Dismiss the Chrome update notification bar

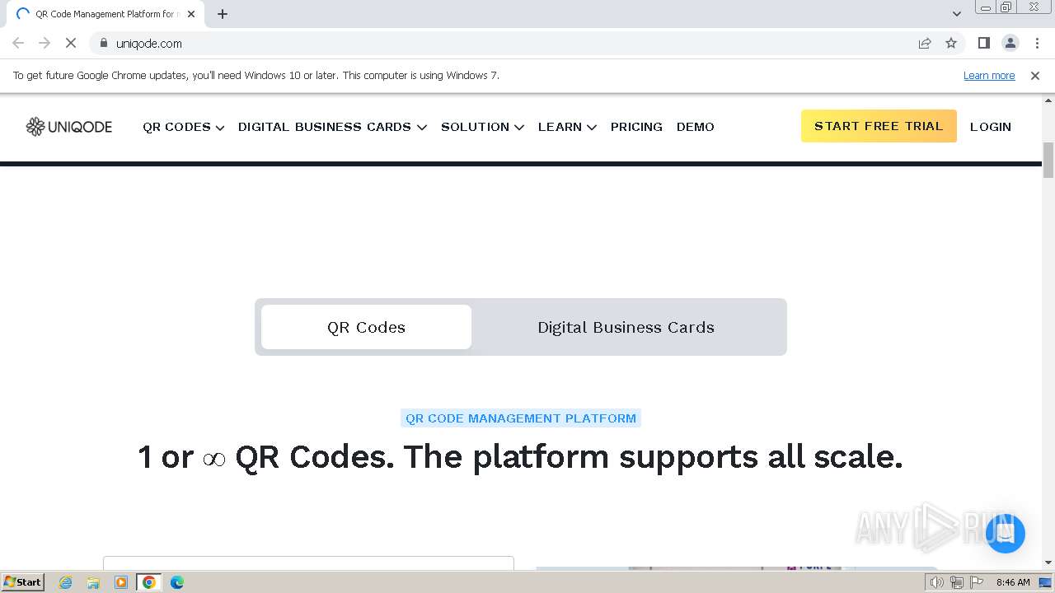1035,75
